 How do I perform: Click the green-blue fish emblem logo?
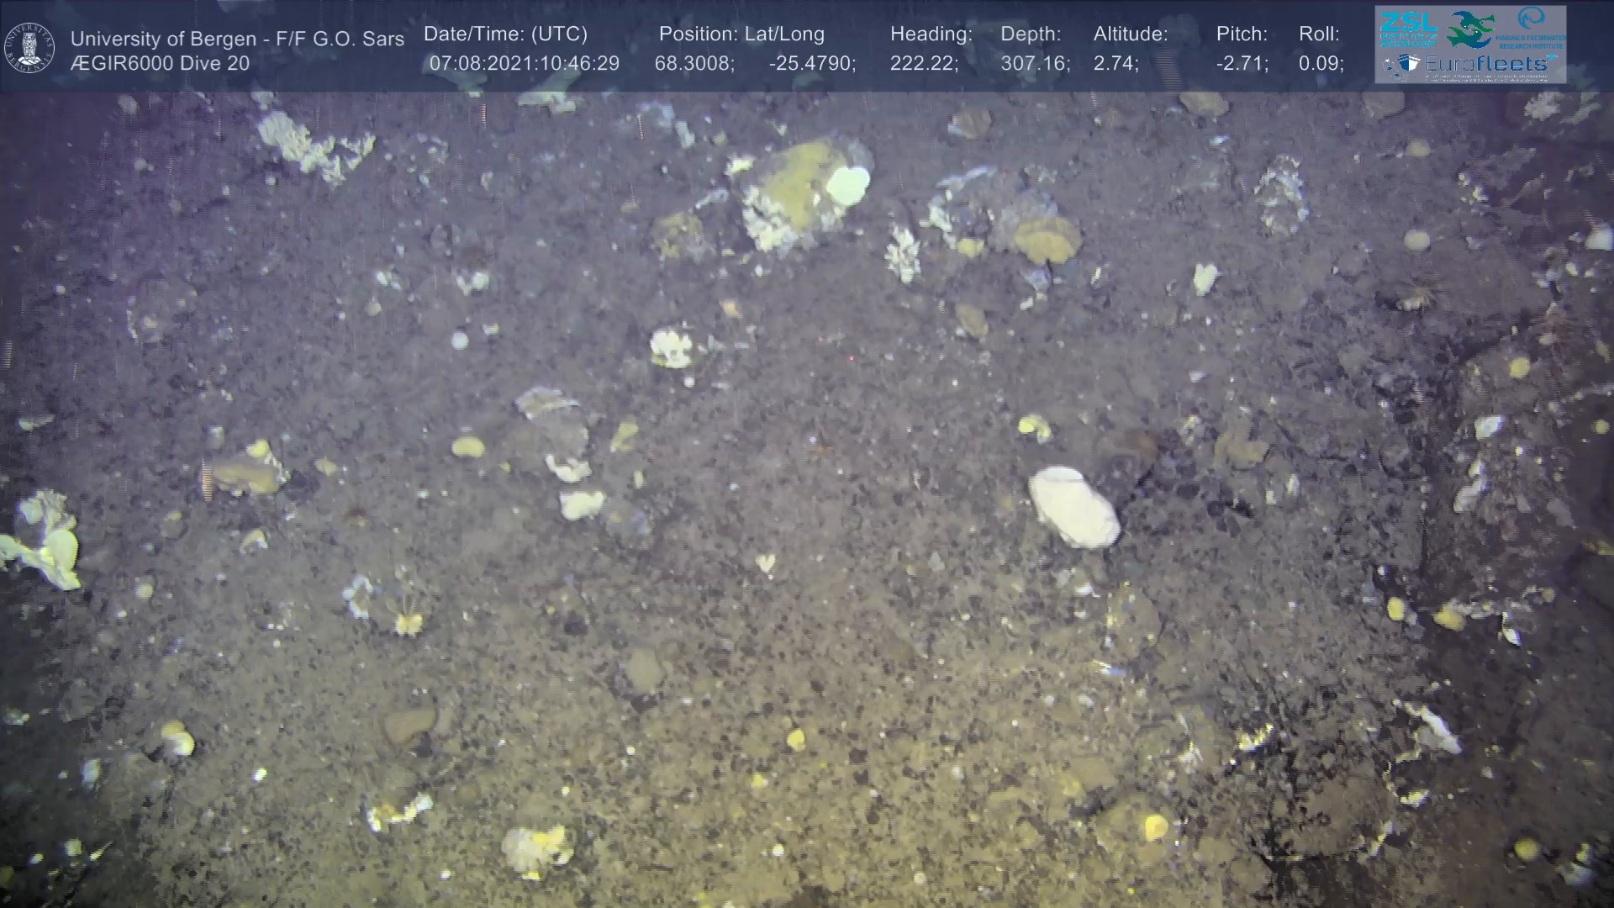coord(1469,29)
